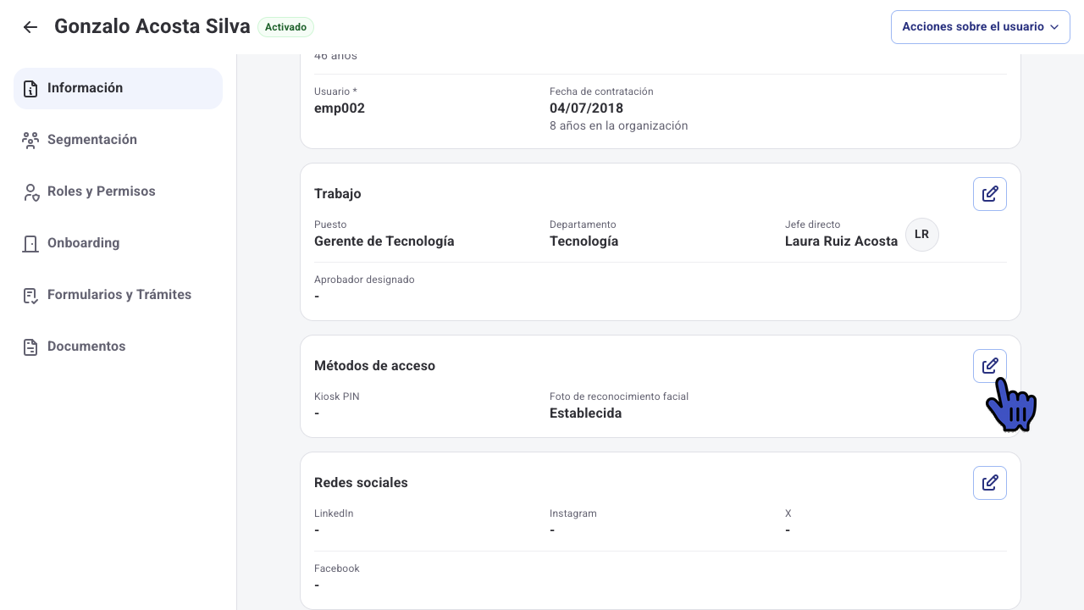Screen dimensions: 1084x610
Task: Click the Segmentación people icon
Action: tap(30, 140)
